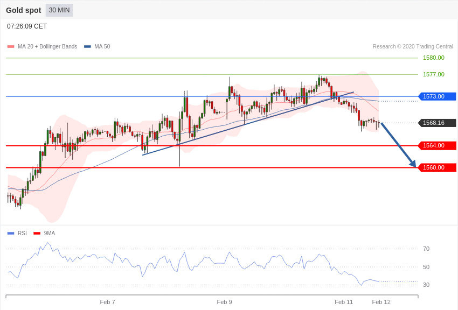Image resolution: width=458 pixels, height=310 pixels.
Task: Click the 1580.00 resistance level label
Action: [433, 58]
